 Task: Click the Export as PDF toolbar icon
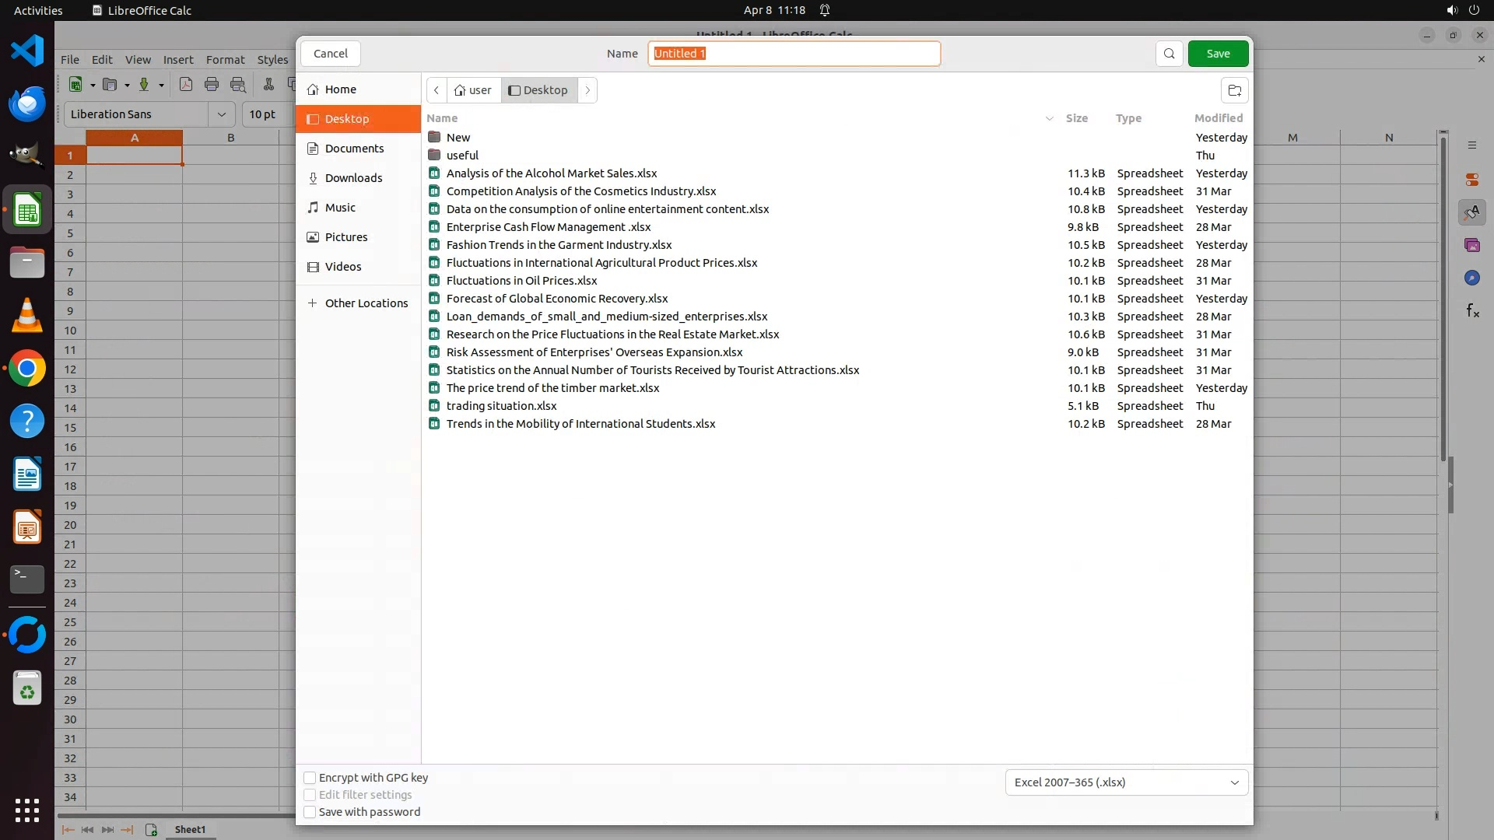coord(186,85)
